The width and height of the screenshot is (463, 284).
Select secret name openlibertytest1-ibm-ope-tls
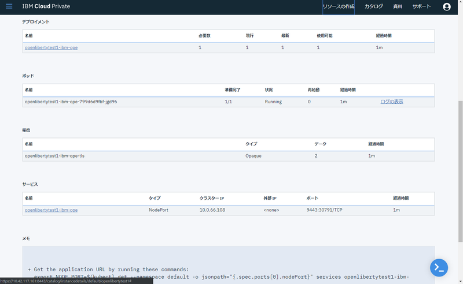pos(54,156)
